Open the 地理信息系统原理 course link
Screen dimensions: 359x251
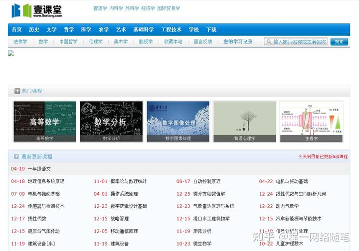[46, 181]
